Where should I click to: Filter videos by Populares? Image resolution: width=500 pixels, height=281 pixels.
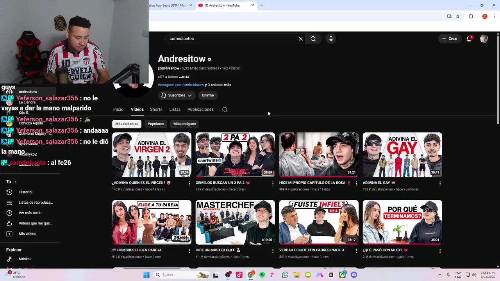(x=156, y=124)
